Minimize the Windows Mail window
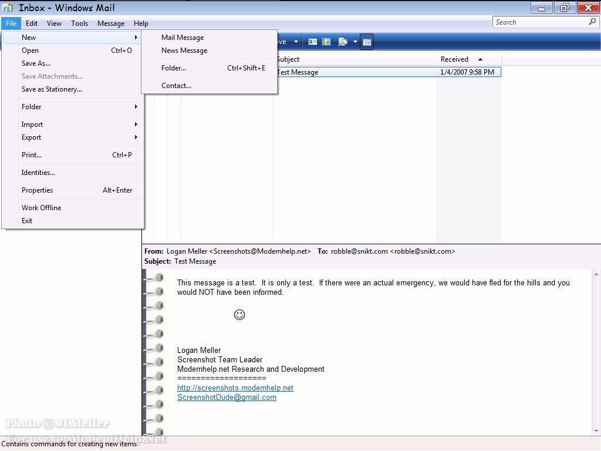 [541, 8]
